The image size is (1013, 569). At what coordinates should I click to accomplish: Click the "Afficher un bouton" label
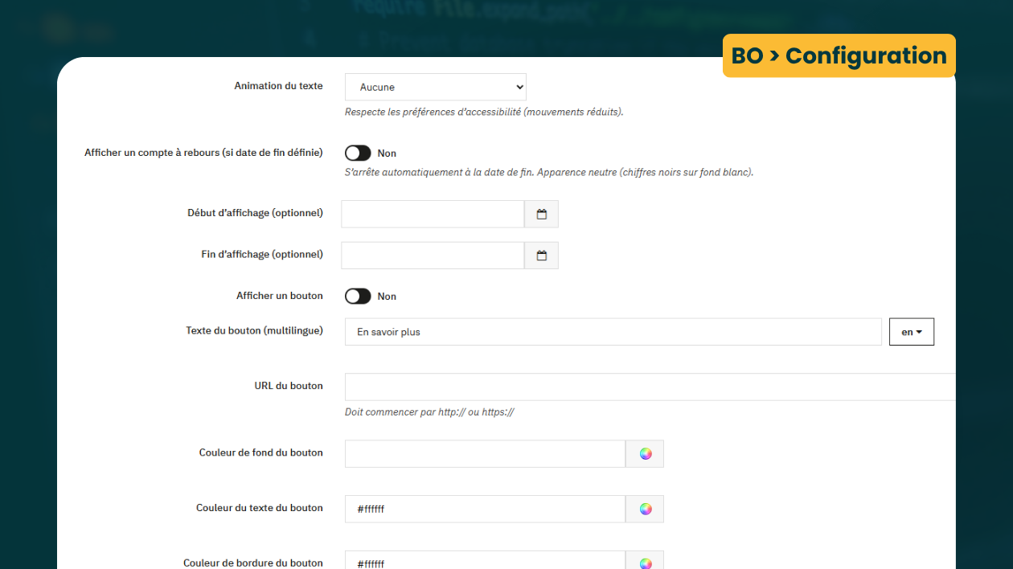[279, 296]
